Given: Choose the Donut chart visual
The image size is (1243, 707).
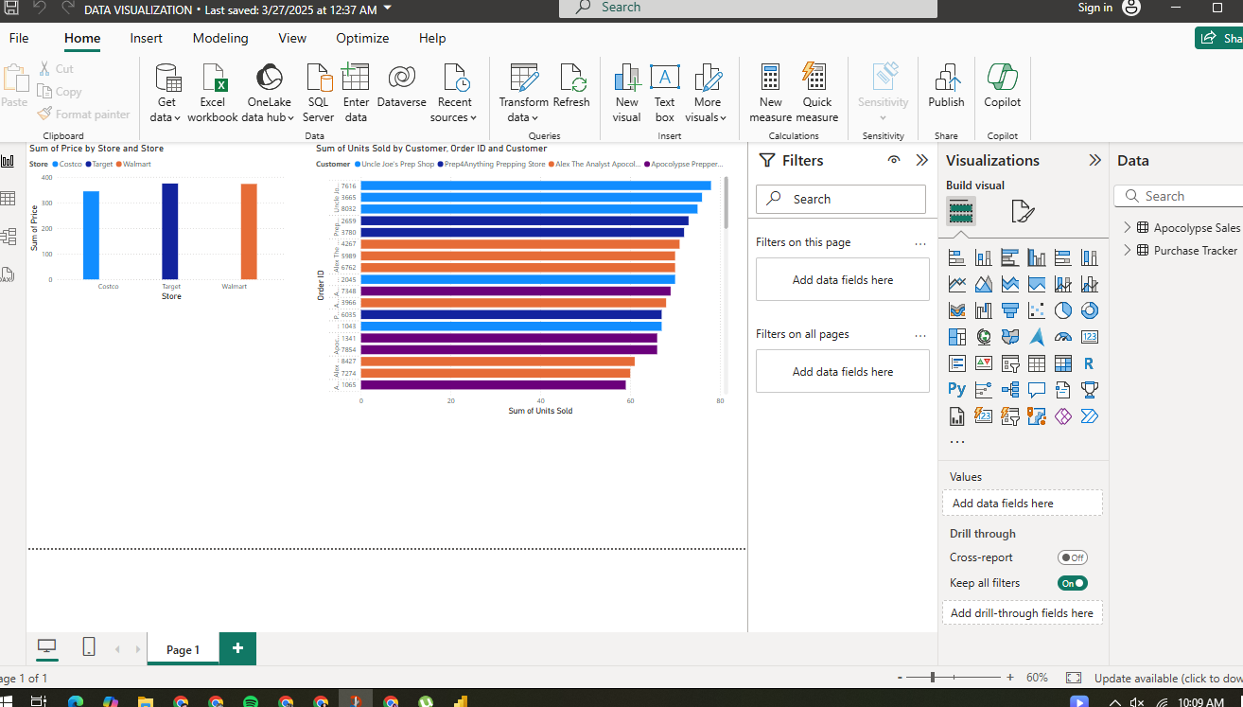Looking at the screenshot, I should coord(1090,310).
